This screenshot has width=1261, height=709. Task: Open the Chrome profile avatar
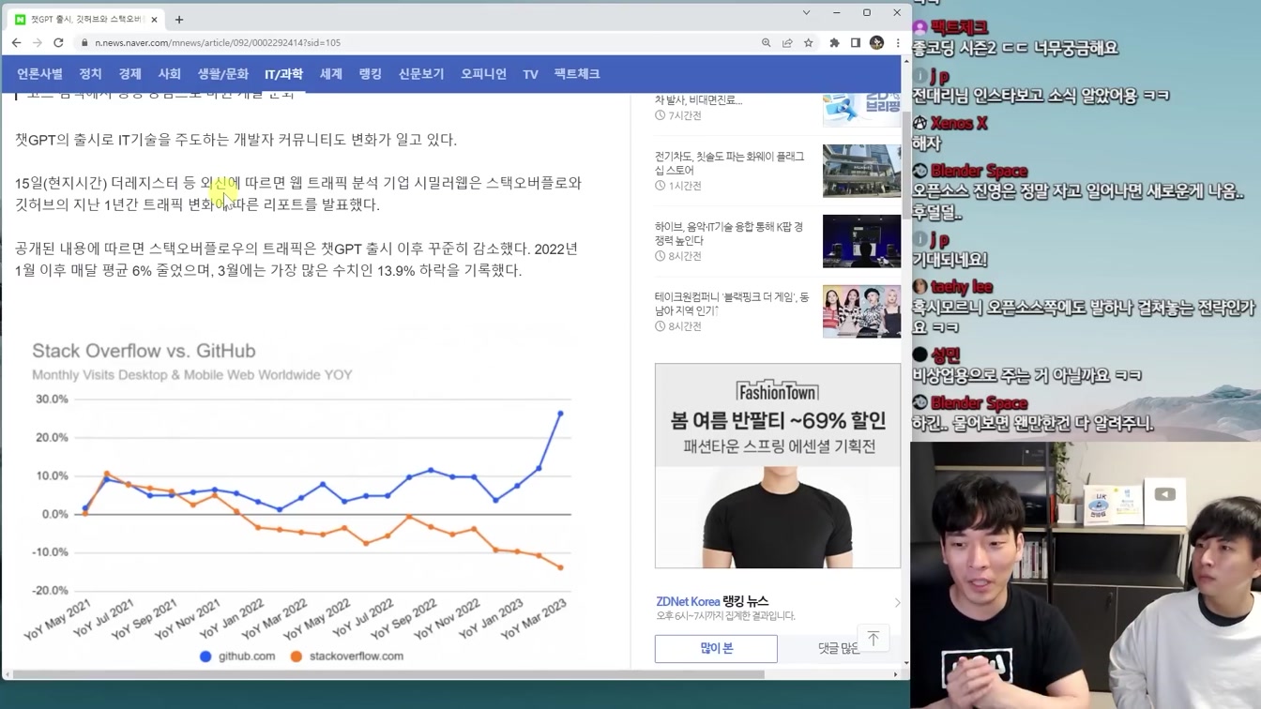tap(877, 43)
